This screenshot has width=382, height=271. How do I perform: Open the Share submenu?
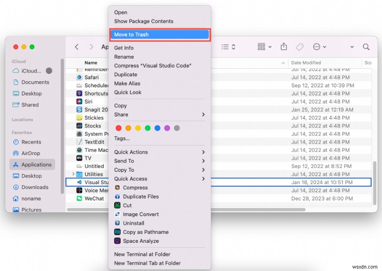pyautogui.click(x=159, y=115)
